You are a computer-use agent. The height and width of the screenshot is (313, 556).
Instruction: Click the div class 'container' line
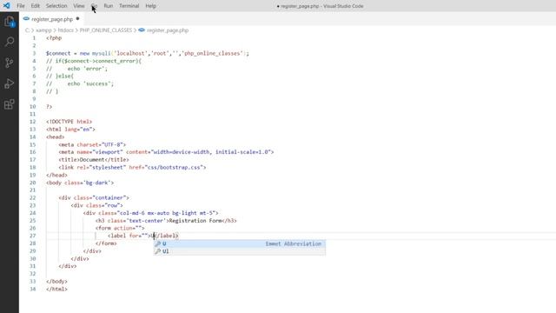pyautogui.click(x=94, y=197)
